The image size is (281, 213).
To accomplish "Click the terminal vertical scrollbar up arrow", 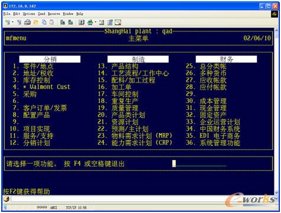I will pos(276,31).
